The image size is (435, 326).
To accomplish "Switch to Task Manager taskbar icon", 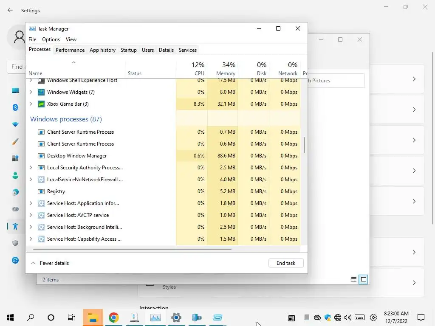I will click(155, 318).
